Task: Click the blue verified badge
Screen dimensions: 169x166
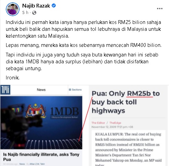Action: [x=54, y=5]
